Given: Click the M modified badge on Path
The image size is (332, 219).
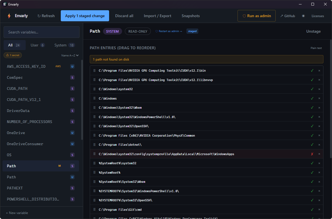Looking at the screenshot, I should pos(59,166).
